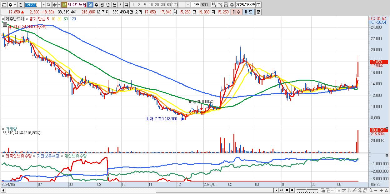Select the 분 minute period toggle
Screen dimensions: 390x194
(115, 5)
